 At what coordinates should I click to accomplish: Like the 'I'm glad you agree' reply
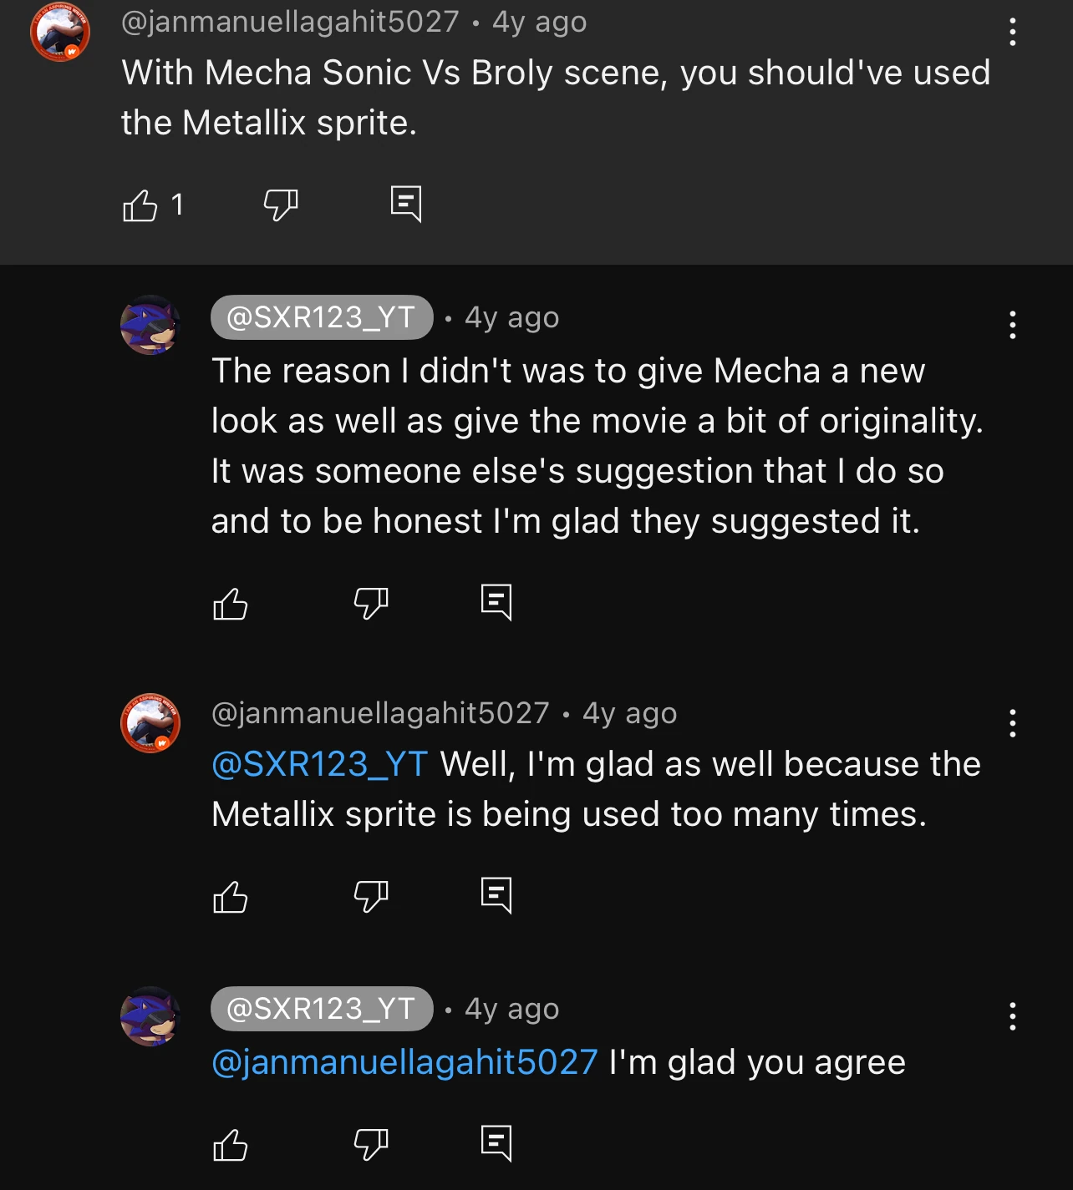pyautogui.click(x=231, y=1144)
